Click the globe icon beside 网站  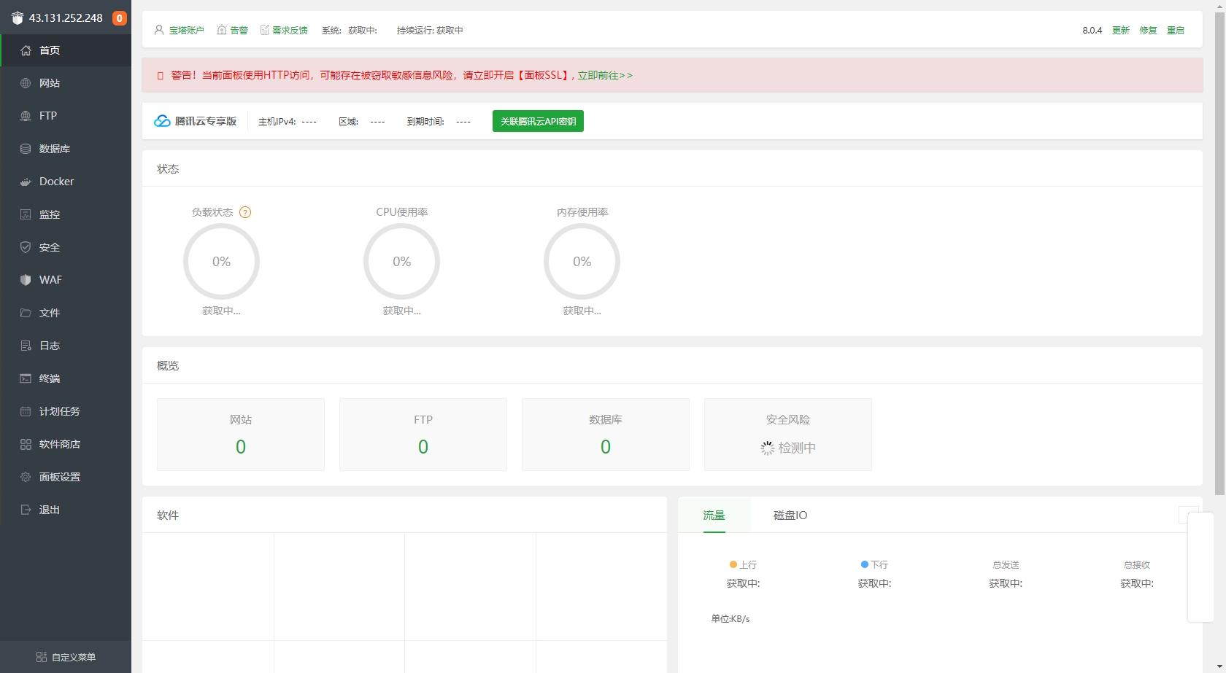[26, 83]
